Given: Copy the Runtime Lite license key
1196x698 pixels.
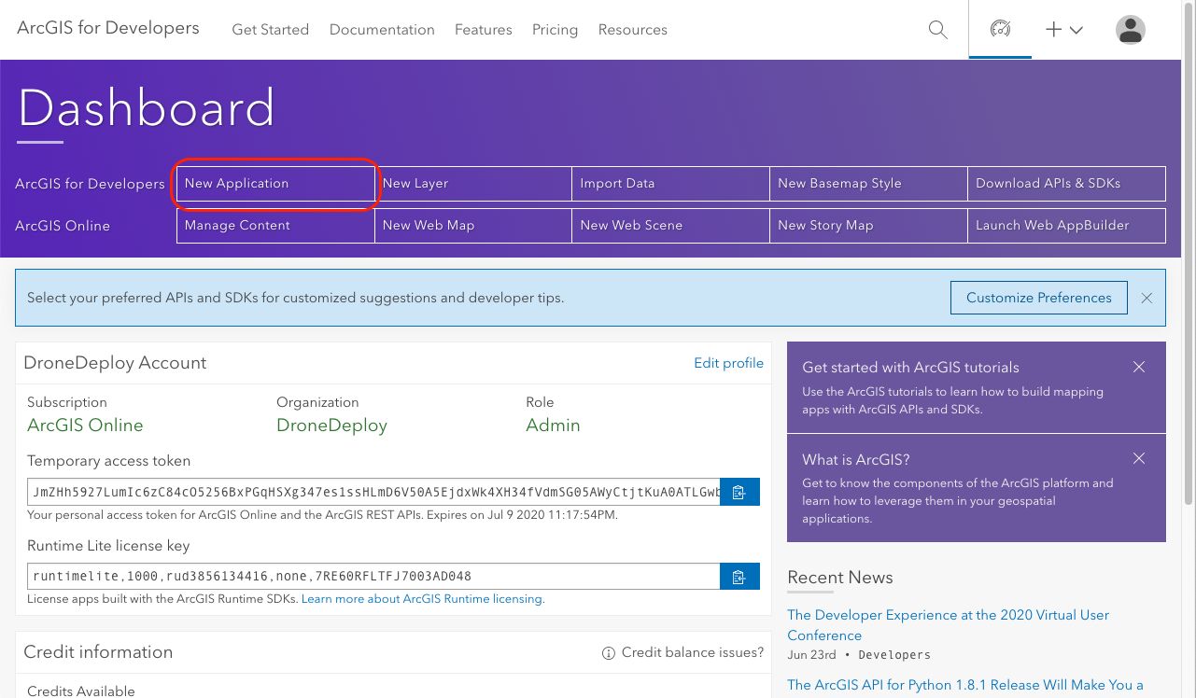Looking at the screenshot, I should coord(739,577).
